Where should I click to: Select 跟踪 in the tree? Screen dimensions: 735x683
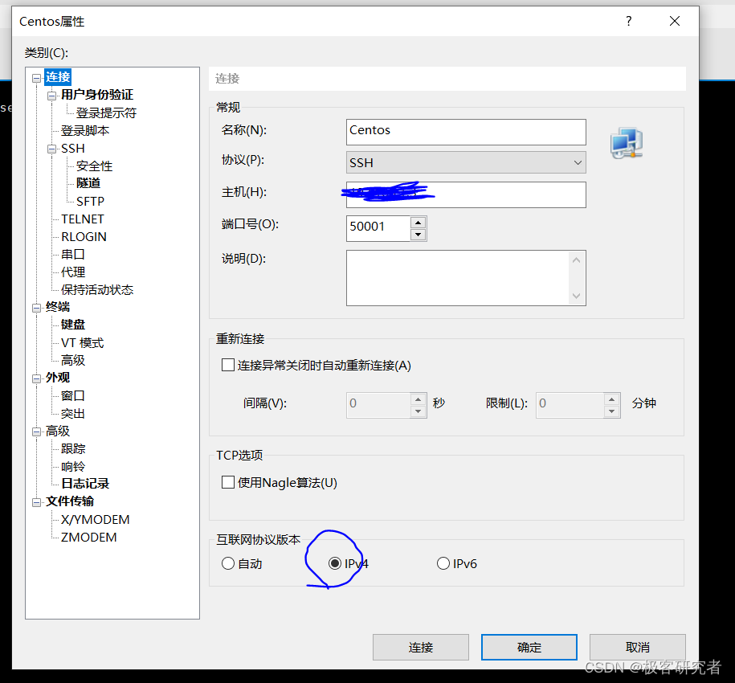(72, 448)
